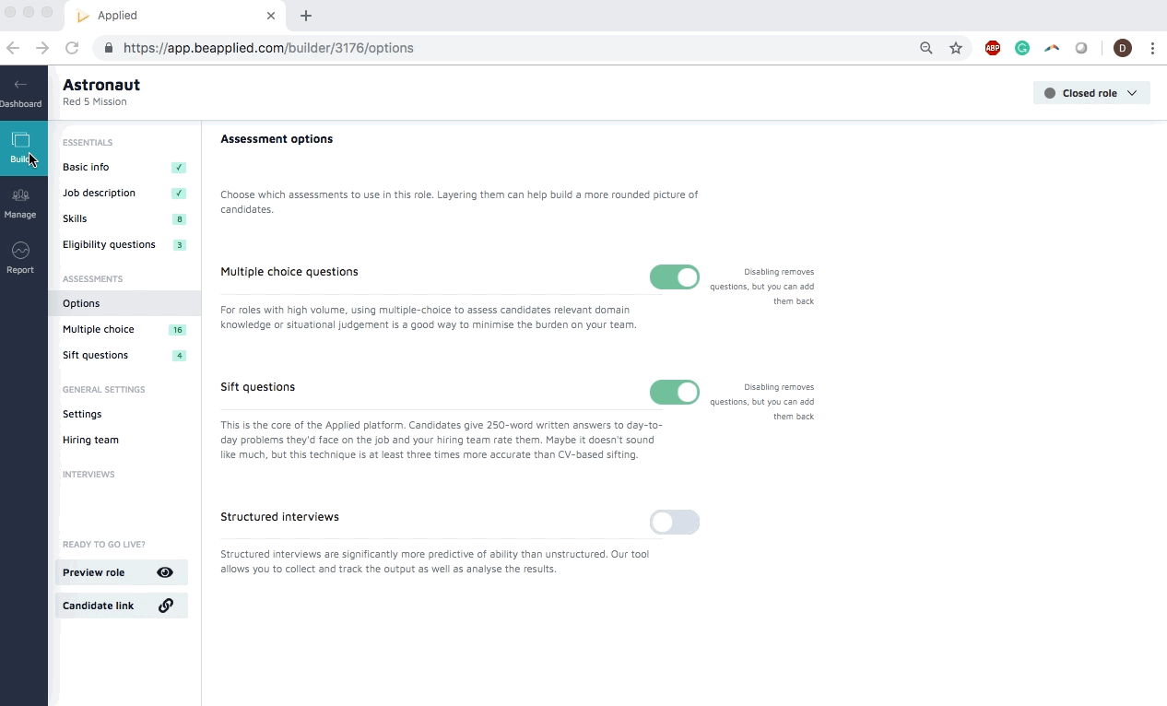Viewport: 1167px width, 706px height.
Task: Click the chain link icon for Candidate link
Action: tap(166, 606)
